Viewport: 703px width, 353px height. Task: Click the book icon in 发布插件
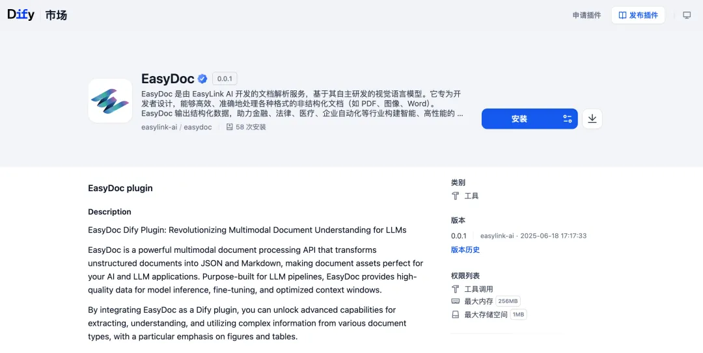pos(622,15)
